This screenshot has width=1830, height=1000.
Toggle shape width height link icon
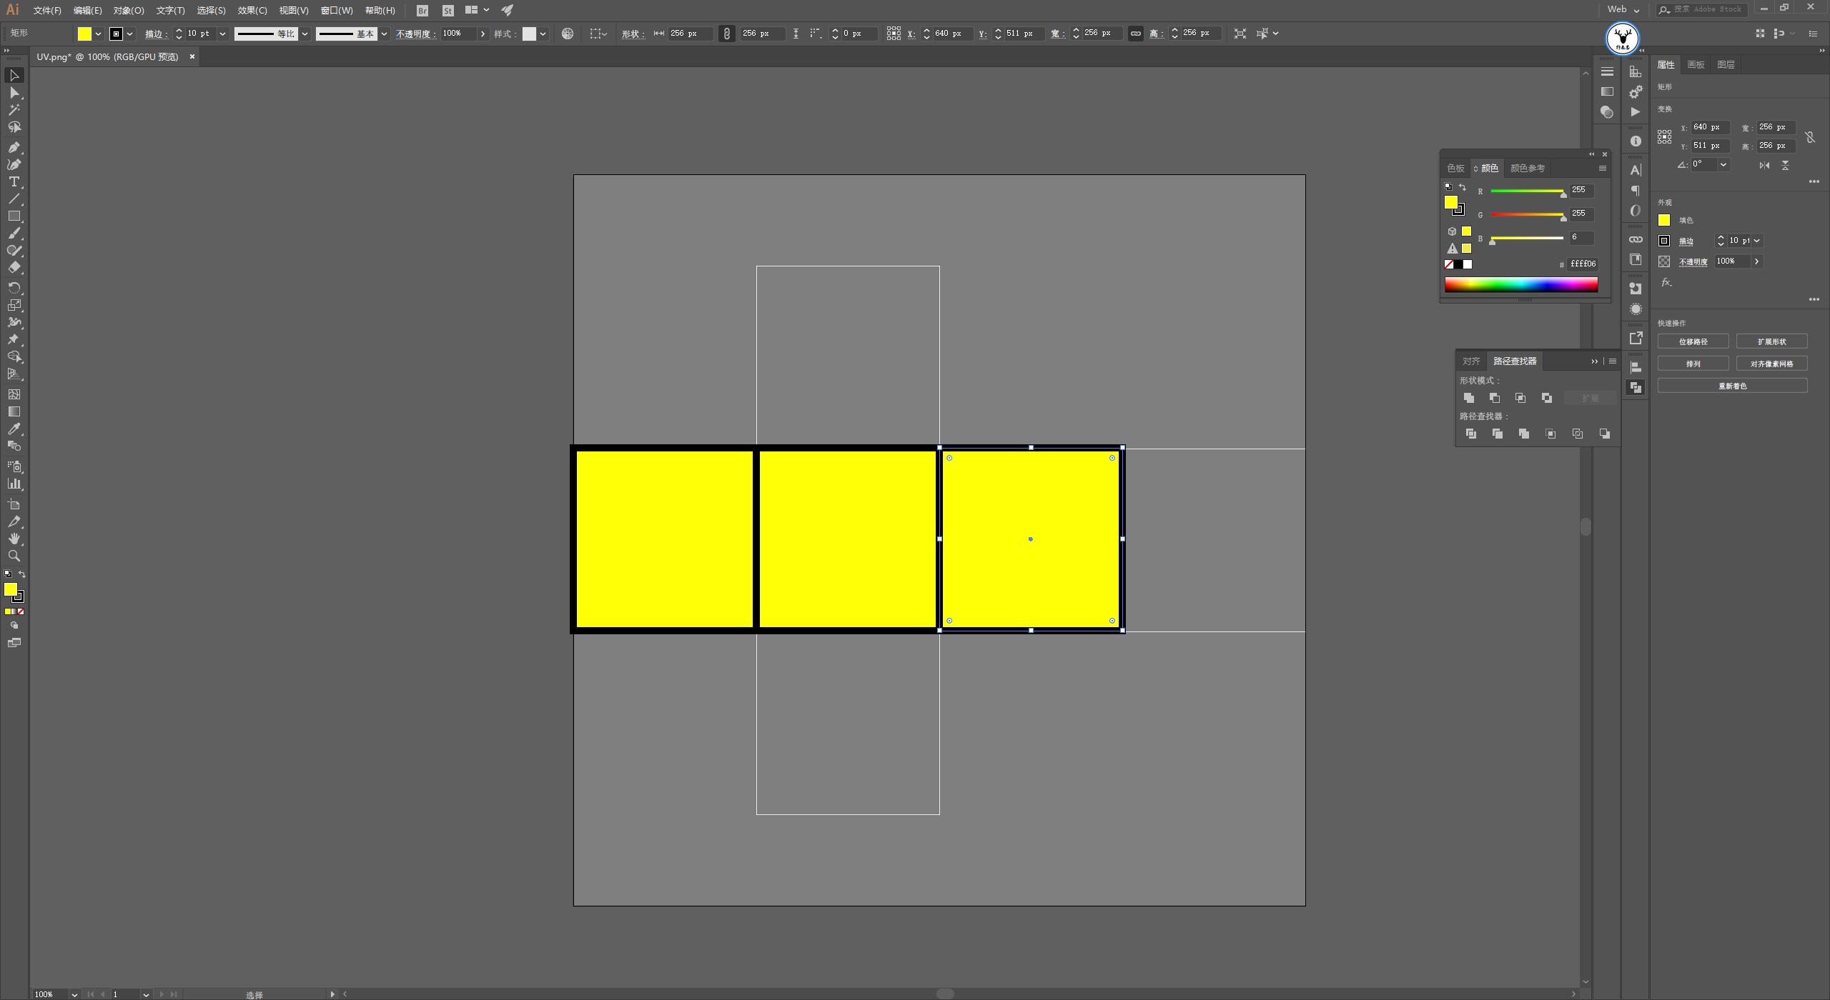click(x=726, y=34)
